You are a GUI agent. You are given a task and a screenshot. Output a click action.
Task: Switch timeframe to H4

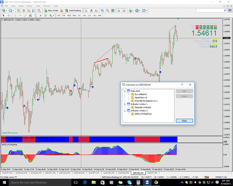coord(84,15)
